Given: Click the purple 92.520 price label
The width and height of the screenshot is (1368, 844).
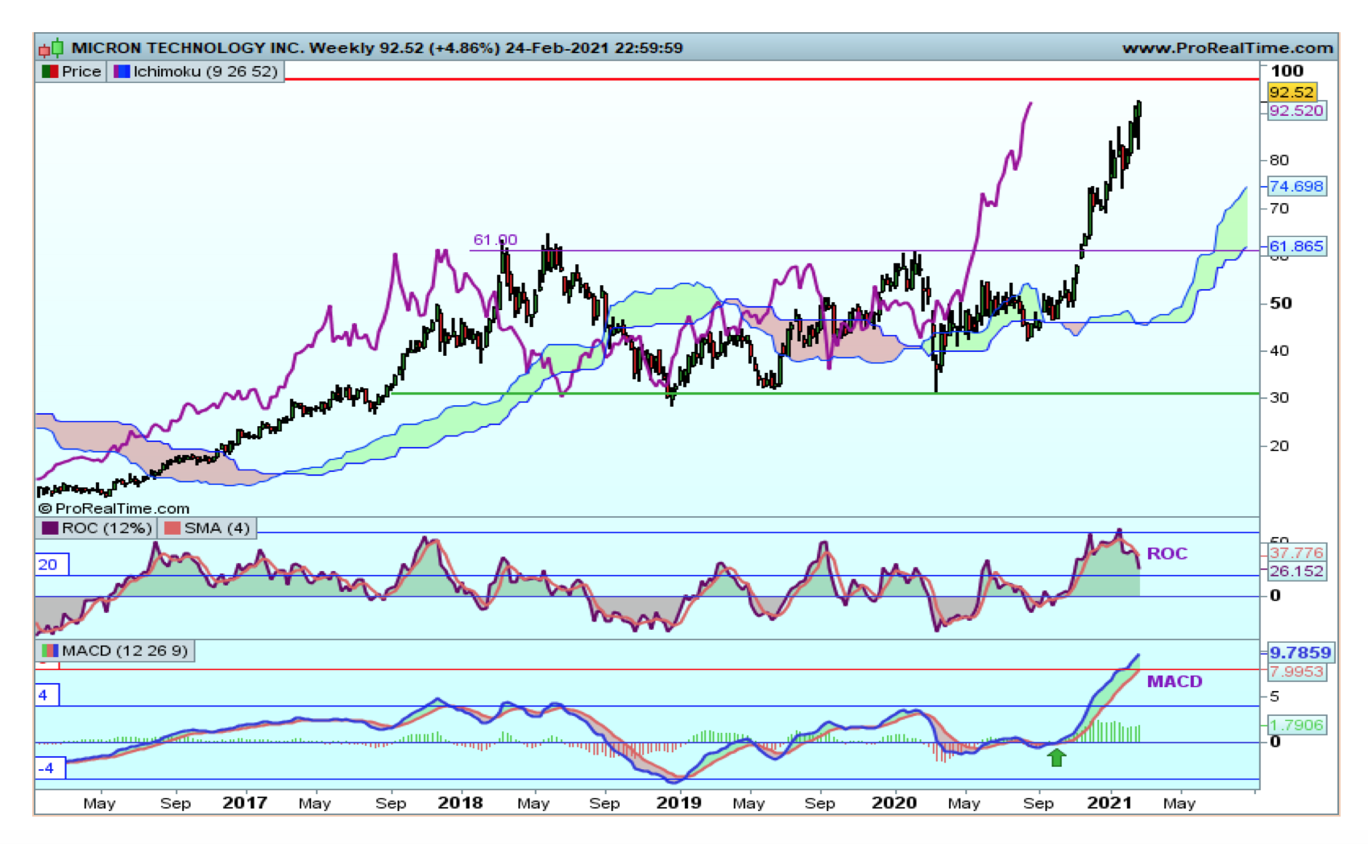Looking at the screenshot, I should 1296,111.
